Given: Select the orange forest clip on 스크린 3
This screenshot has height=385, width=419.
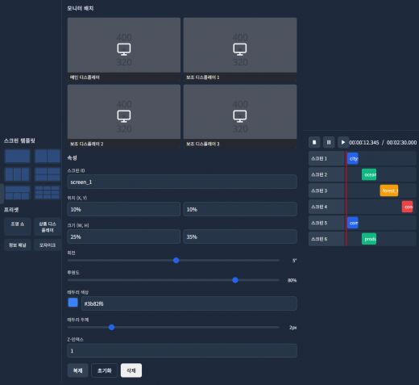Looking at the screenshot, I should pyautogui.click(x=389, y=190).
